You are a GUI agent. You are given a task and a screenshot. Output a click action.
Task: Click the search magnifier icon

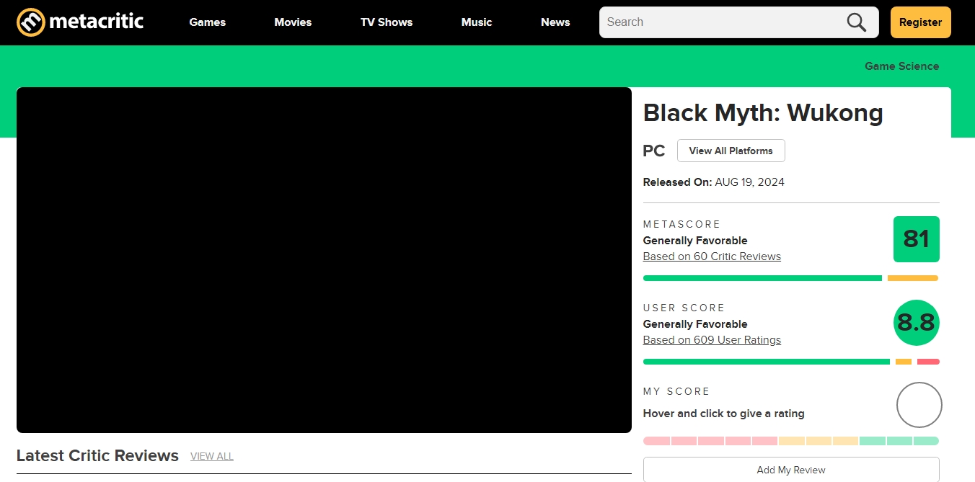click(857, 22)
